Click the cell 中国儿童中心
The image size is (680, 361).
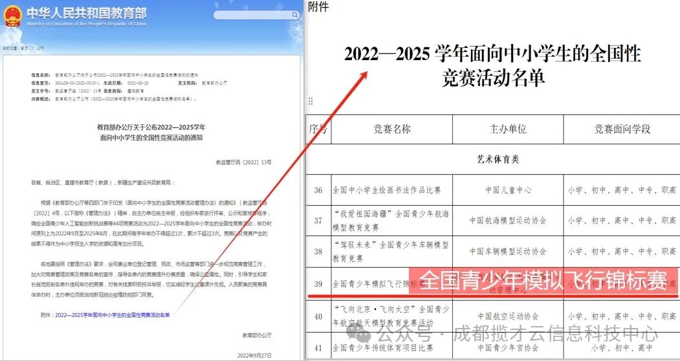click(508, 190)
